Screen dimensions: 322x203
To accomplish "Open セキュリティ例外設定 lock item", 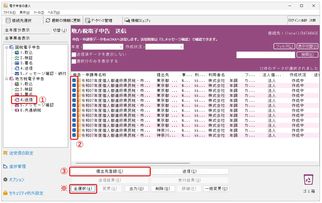I will (x=6, y=193).
